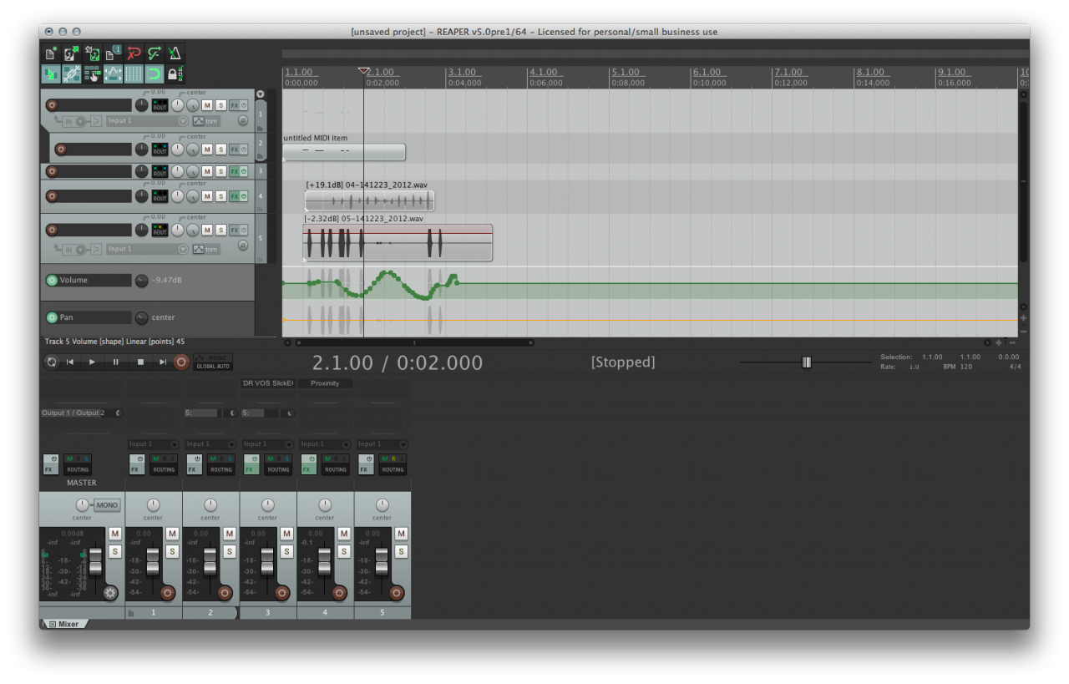Viewport: 1069px width, 684px height.
Task: Record-arm track 5 in track panel
Action: point(52,230)
